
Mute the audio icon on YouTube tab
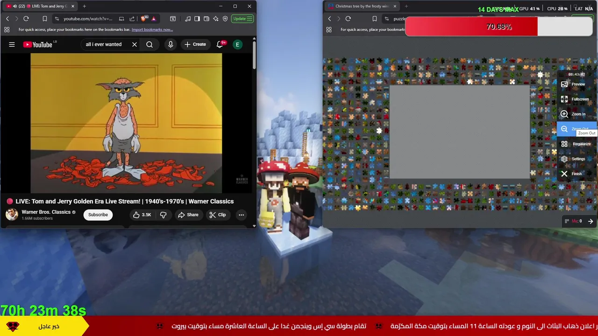click(14, 6)
